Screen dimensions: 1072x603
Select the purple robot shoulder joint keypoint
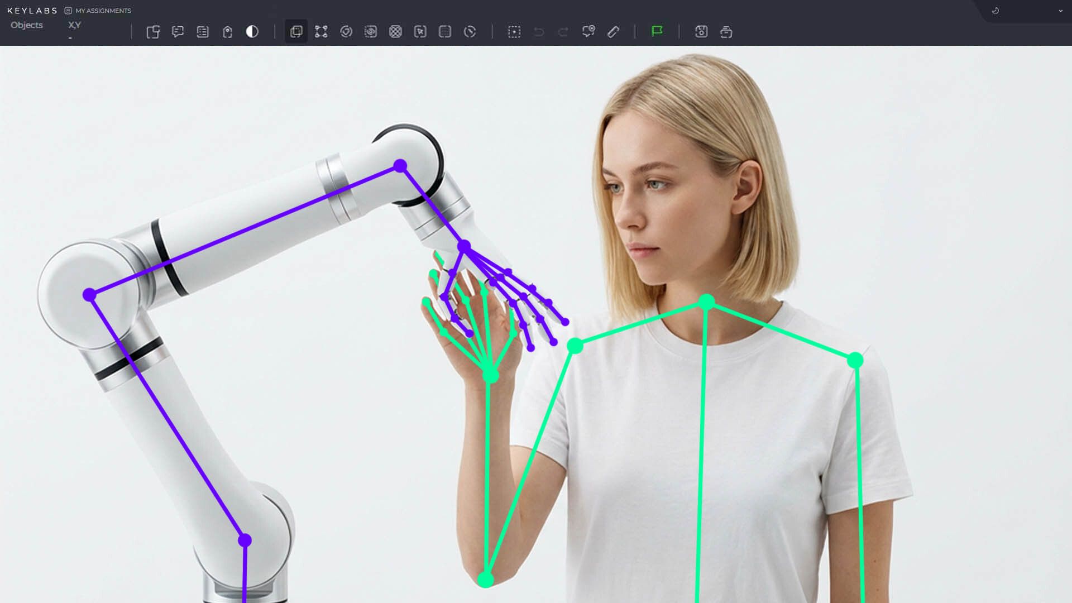89,295
